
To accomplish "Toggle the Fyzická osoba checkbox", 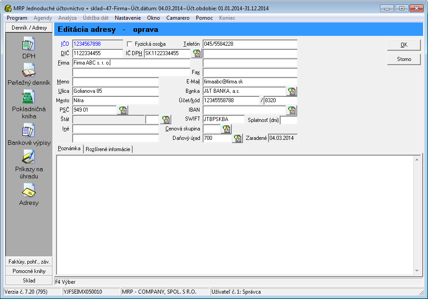I will (130, 44).
